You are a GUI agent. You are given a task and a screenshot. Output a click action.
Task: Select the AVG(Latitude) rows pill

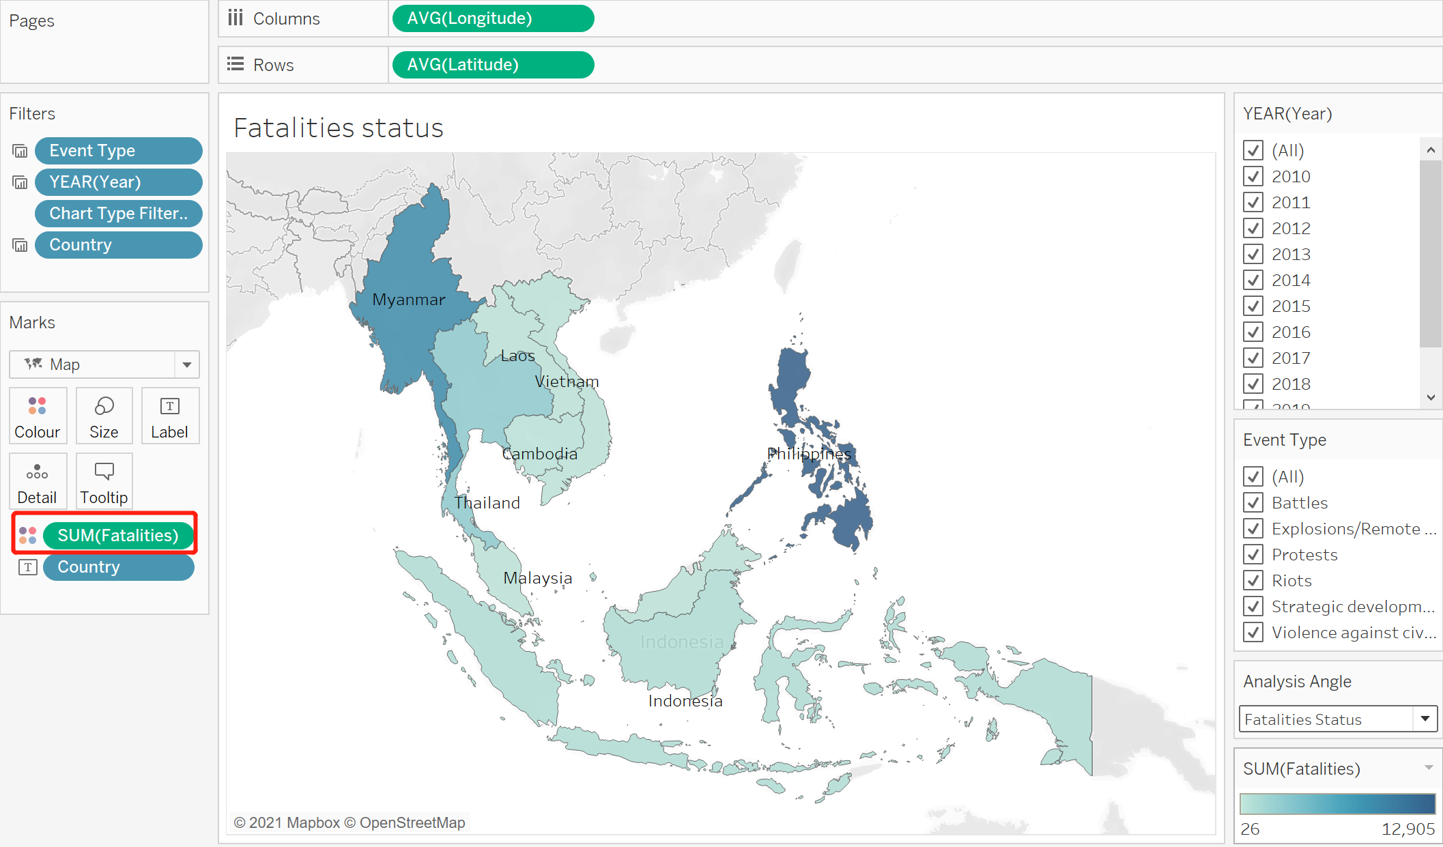click(492, 65)
